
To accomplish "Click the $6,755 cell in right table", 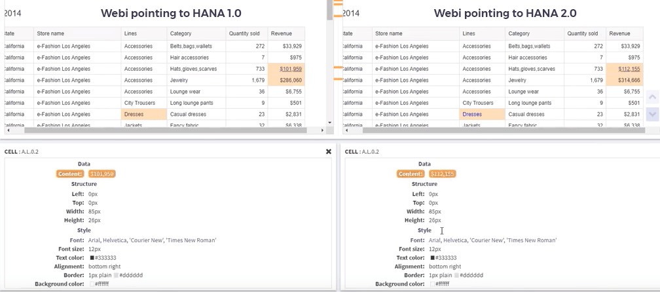I will [x=625, y=91].
